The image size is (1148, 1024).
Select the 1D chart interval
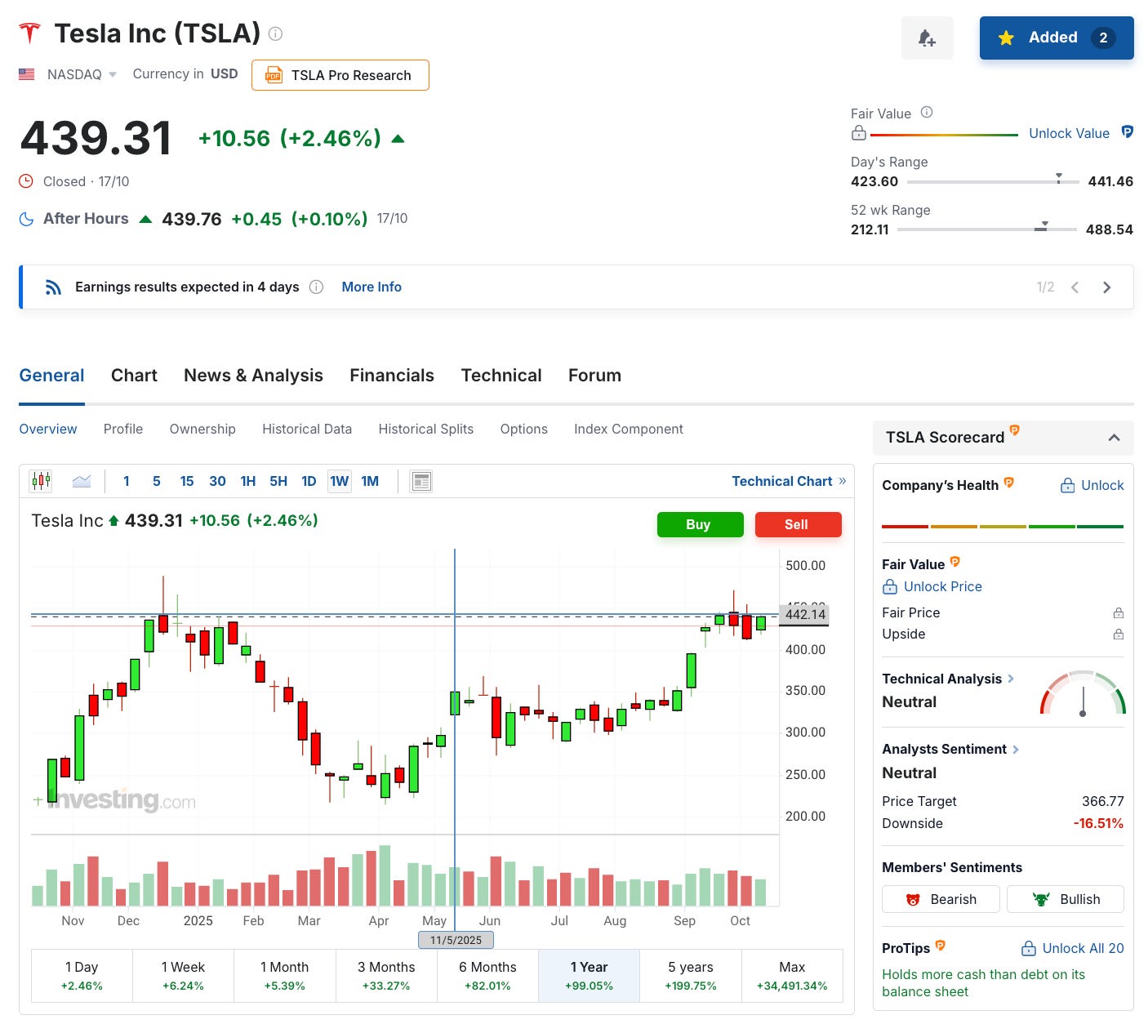(309, 481)
